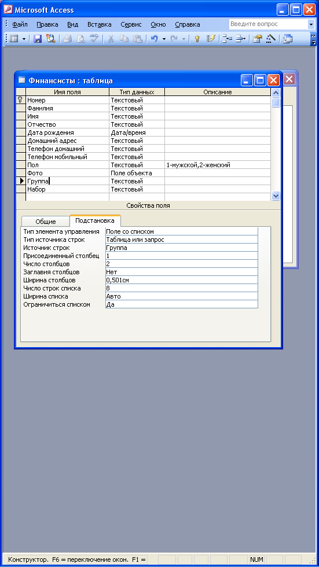Viewport: 319px width, 567px height.
Task: Click the Redo arrow icon
Action: (174, 39)
